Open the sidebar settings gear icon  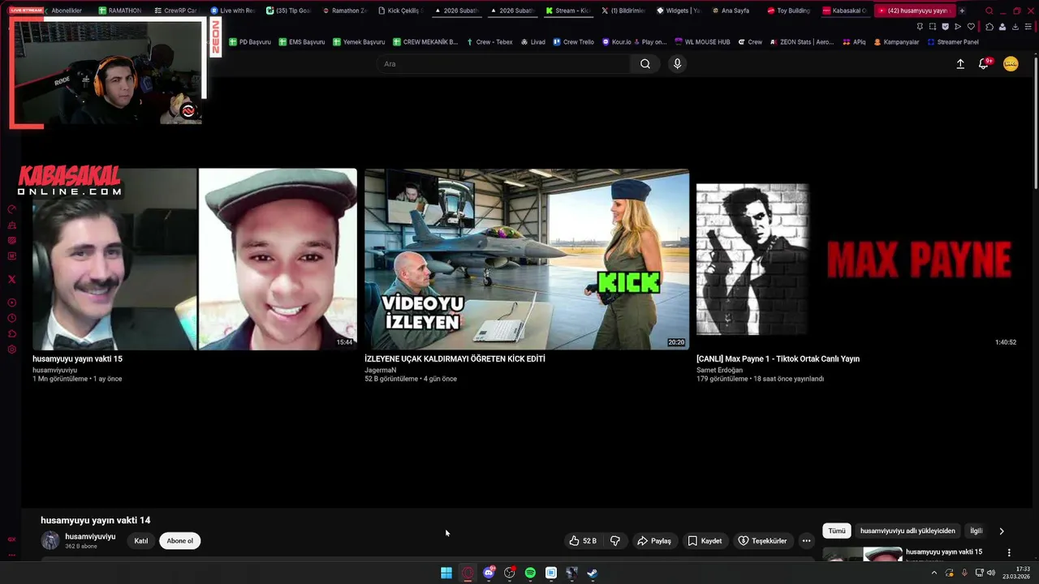(11, 350)
